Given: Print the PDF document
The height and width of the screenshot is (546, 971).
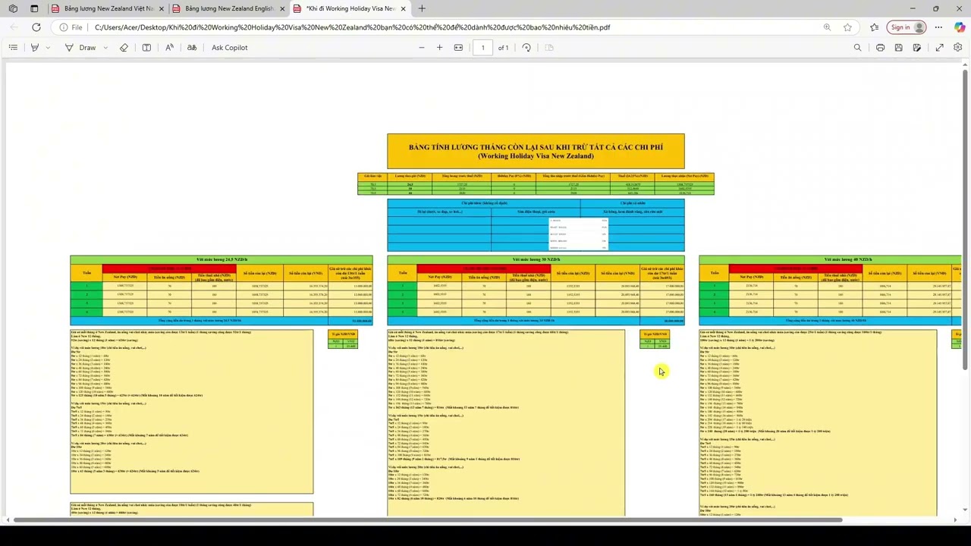Looking at the screenshot, I should (x=880, y=47).
